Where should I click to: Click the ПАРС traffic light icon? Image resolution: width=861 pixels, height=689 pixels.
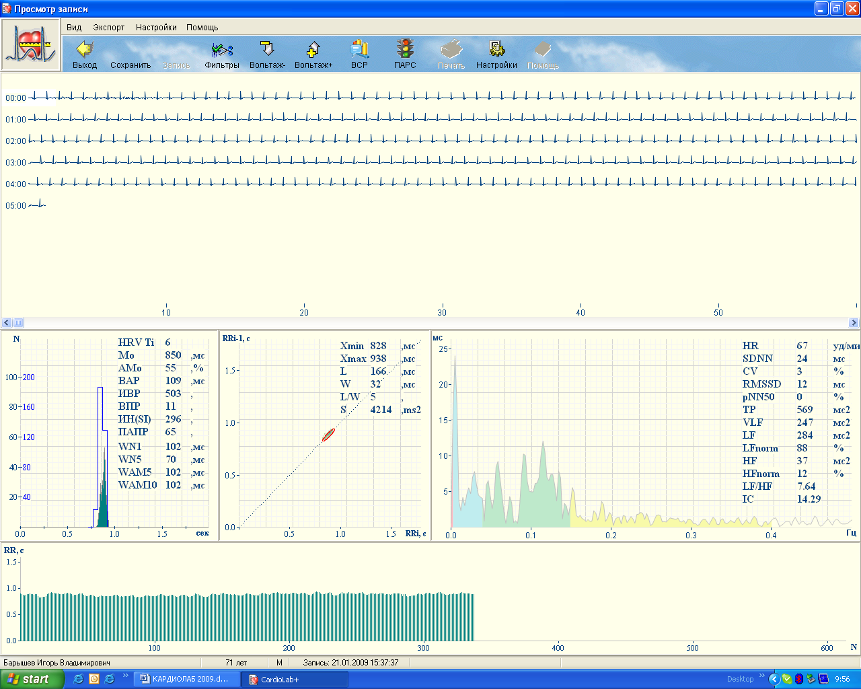pyautogui.click(x=405, y=50)
